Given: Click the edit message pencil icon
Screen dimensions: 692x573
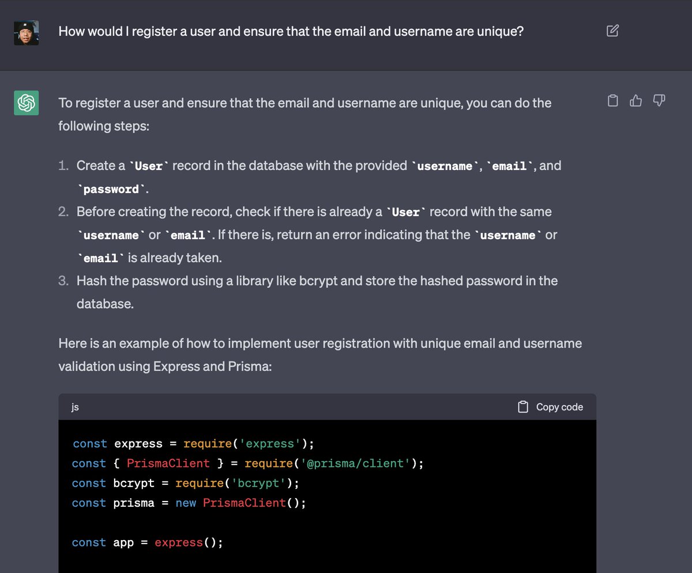Looking at the screenshot, I should [613, 31].
